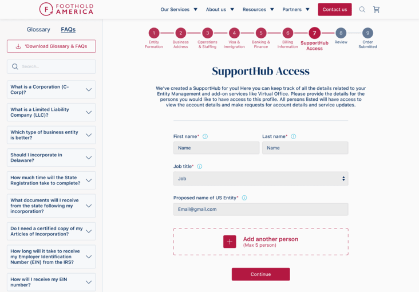Image resolution: width=419 pixels, height=292 pixels.
Task: Open the Job title dropdown
Action: [260, 179]
